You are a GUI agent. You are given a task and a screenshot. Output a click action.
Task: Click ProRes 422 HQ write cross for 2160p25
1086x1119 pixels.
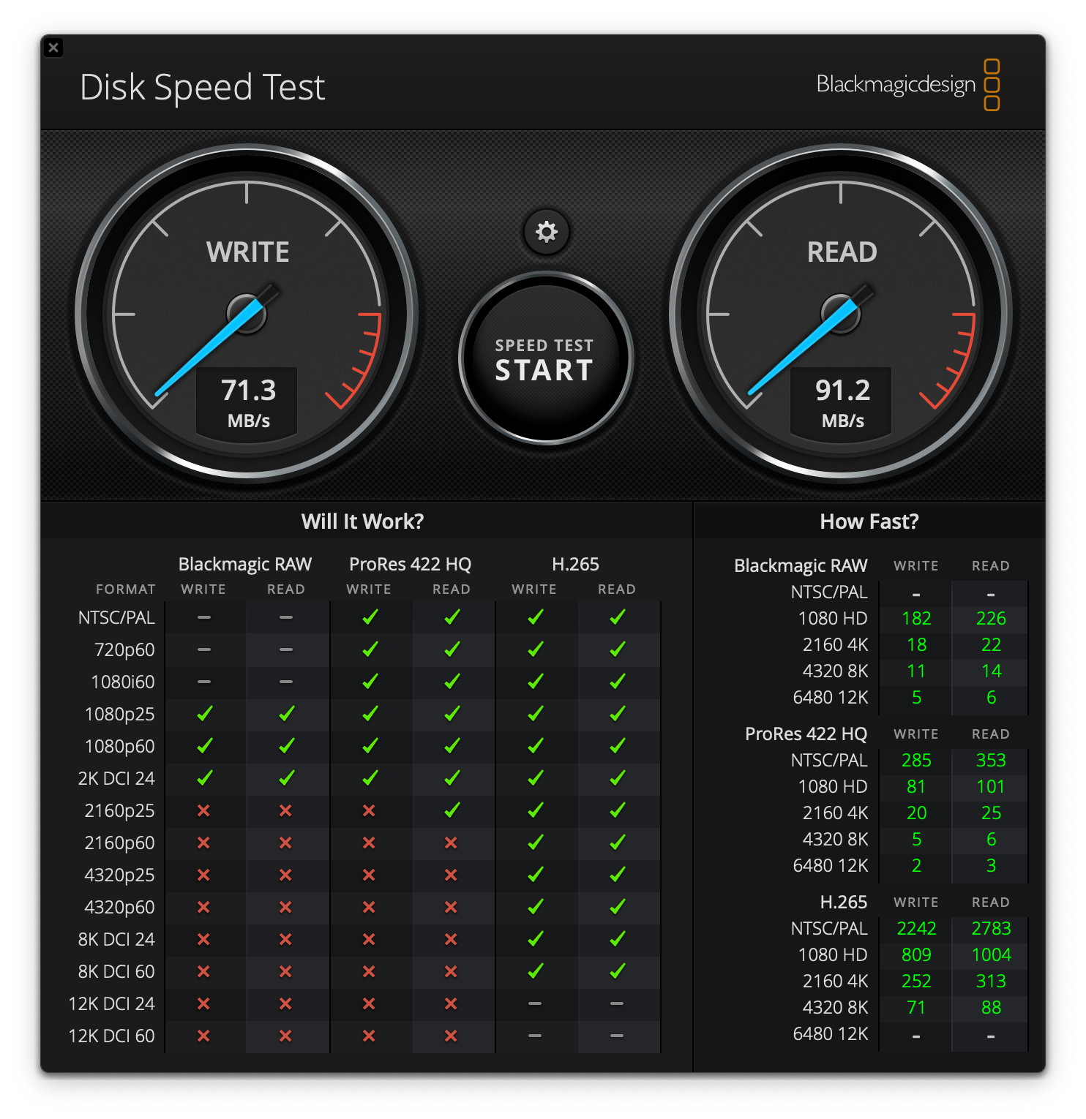pos(369,810)
